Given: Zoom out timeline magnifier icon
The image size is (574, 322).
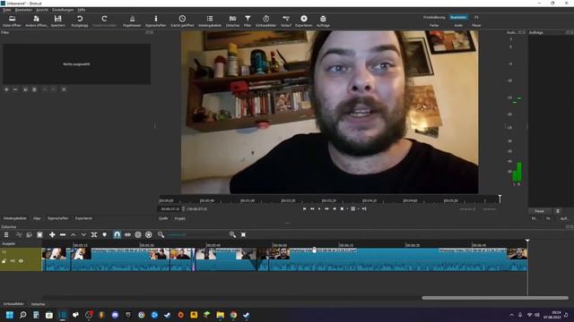Looking at the screenshot, I should 161,234.
